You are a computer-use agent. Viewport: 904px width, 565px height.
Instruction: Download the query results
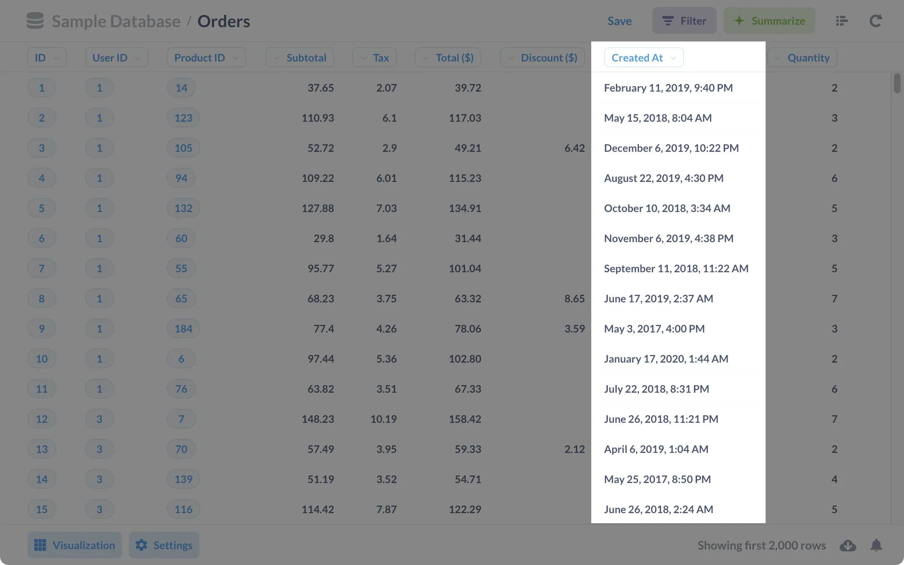pyautogui.click(x=848, y=545)
